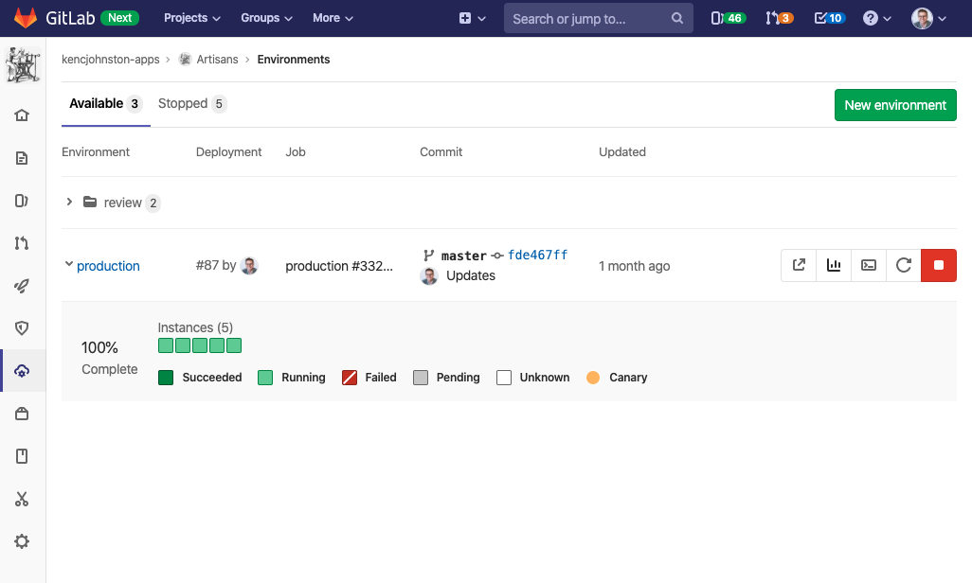
Task: Open the production environment link
Action: point(109,266)
